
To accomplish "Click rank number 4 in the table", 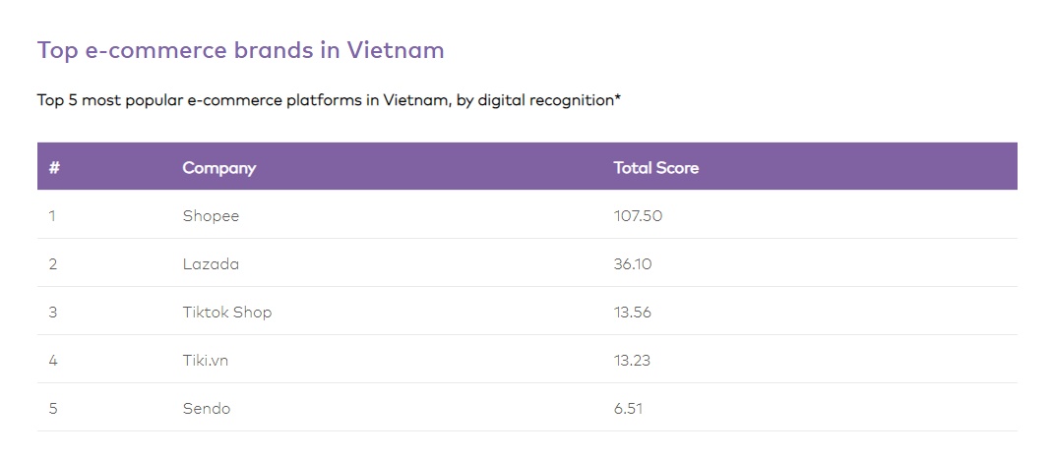I will (x=53, y=361).
